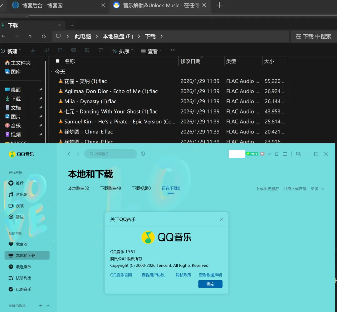Open 主文件夹 in Explorer sidebar
This screenshot has height=312, width=337.
(x=18, y=63)
